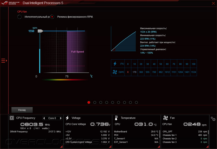Click the 50 percent table header cell

161,64
